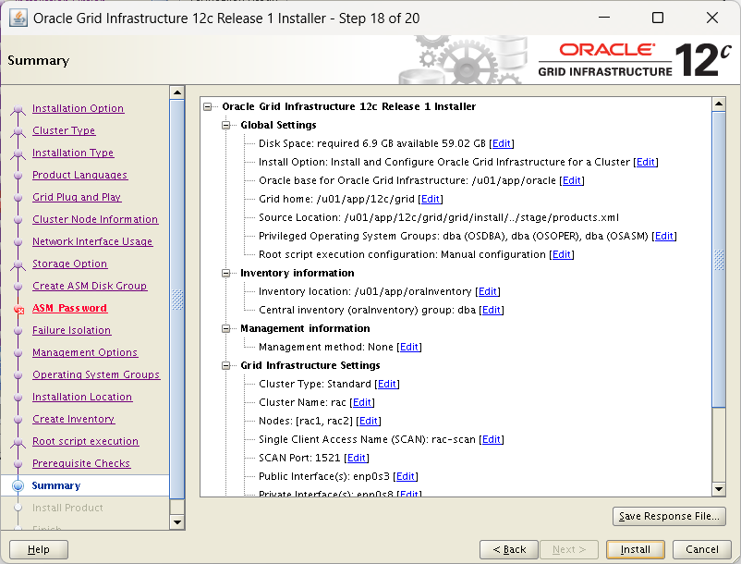Click the Install button

point(636,549)
